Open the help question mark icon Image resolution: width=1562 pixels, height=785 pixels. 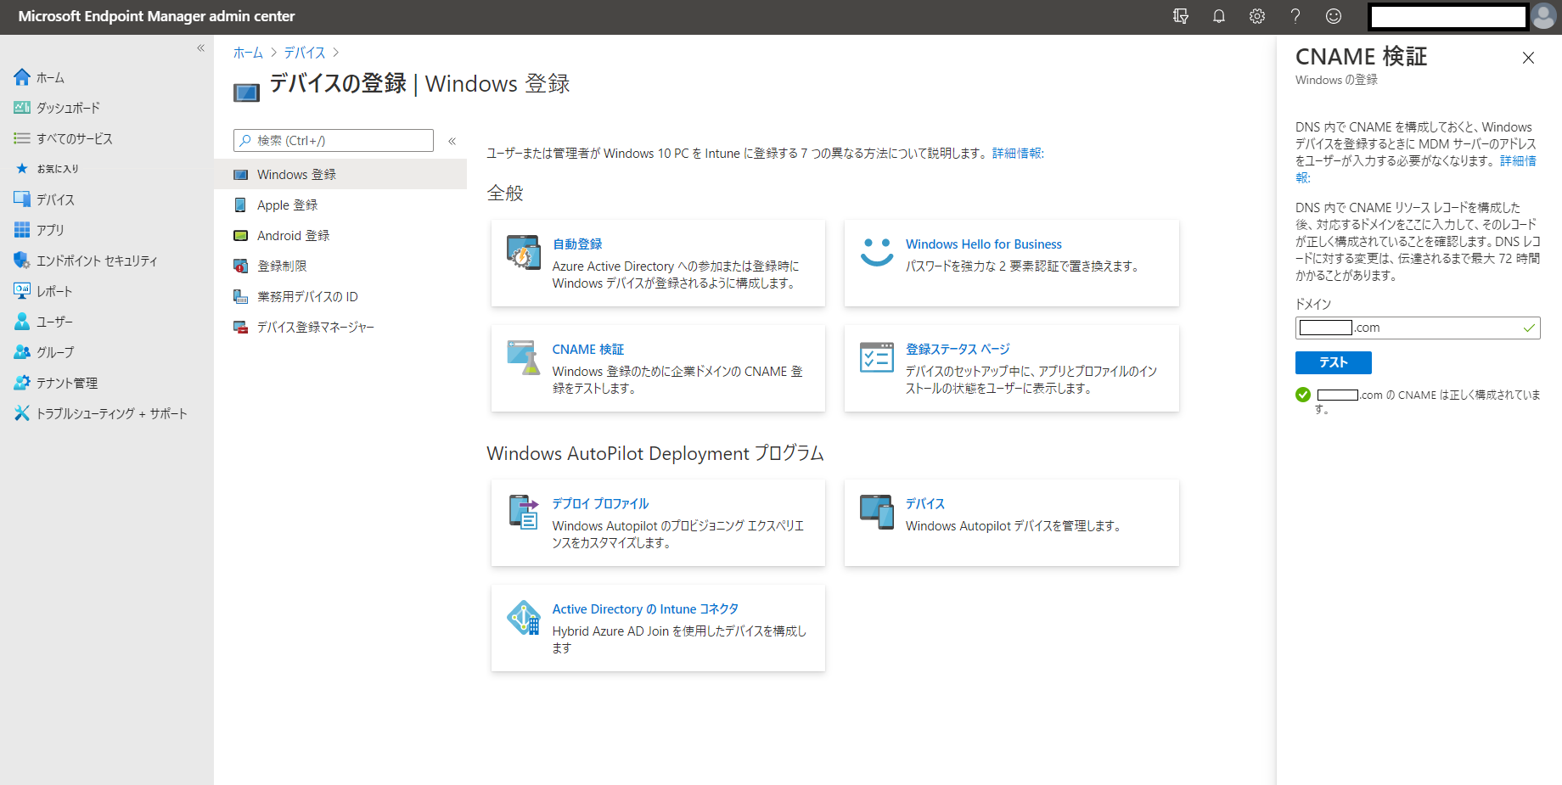point(1295,16)
